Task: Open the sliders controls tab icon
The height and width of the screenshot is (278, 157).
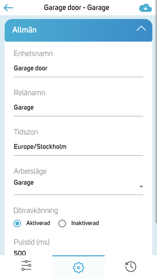Action: point(26,265)
